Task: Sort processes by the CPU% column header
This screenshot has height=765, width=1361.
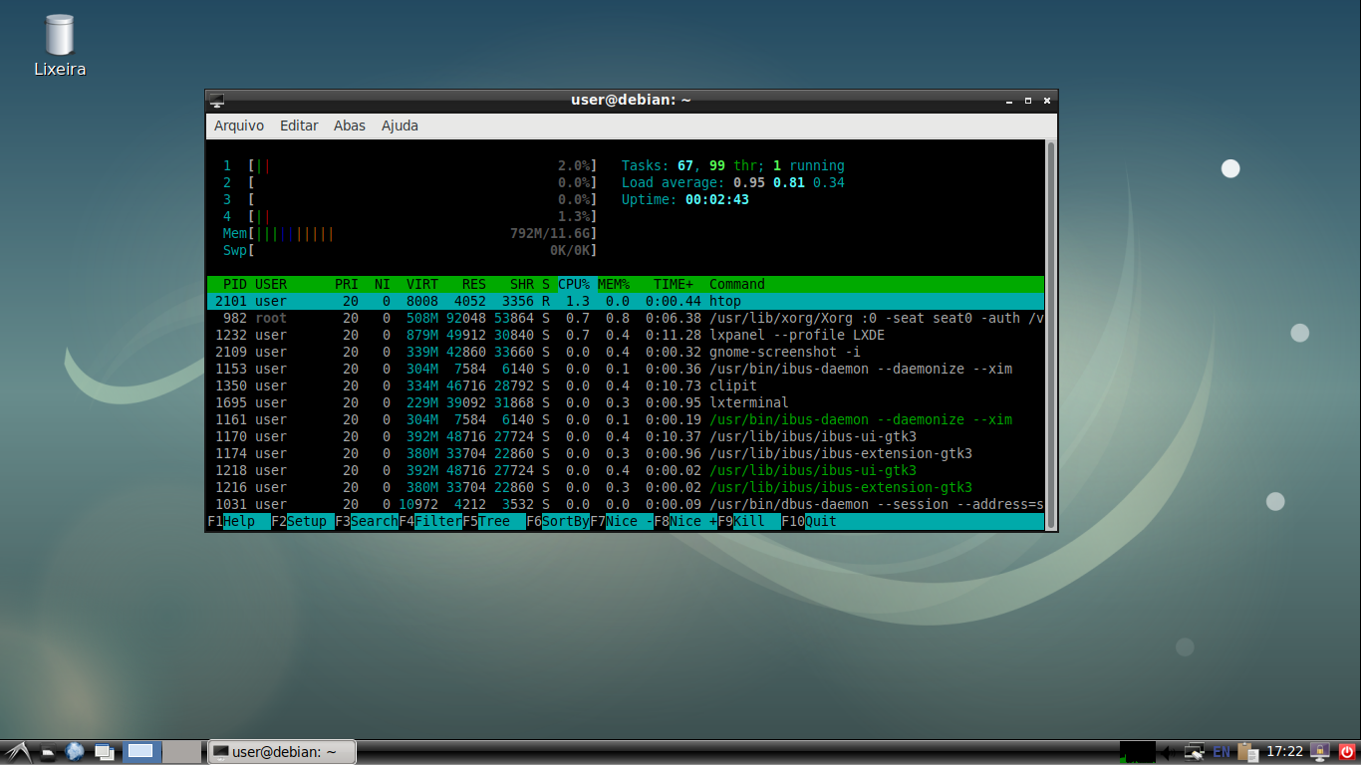Action: [x=574, y=284]
